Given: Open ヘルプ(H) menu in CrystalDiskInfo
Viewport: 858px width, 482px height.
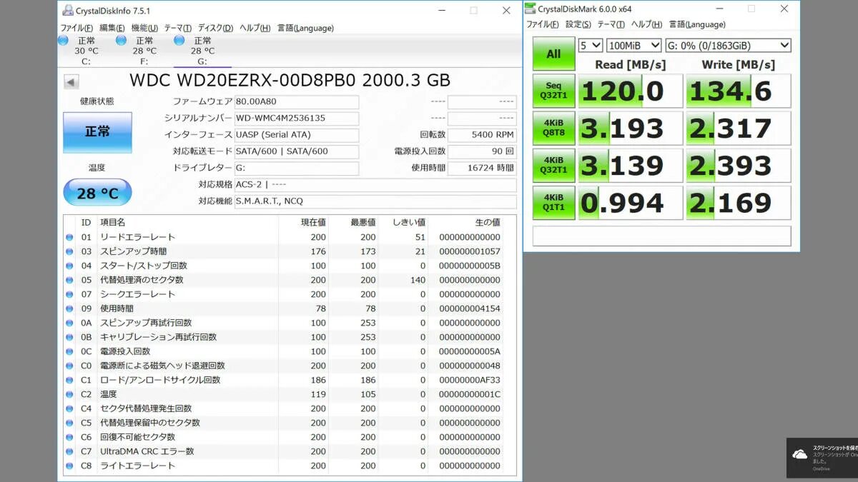Looking at the screenshot, I should 255,28.
